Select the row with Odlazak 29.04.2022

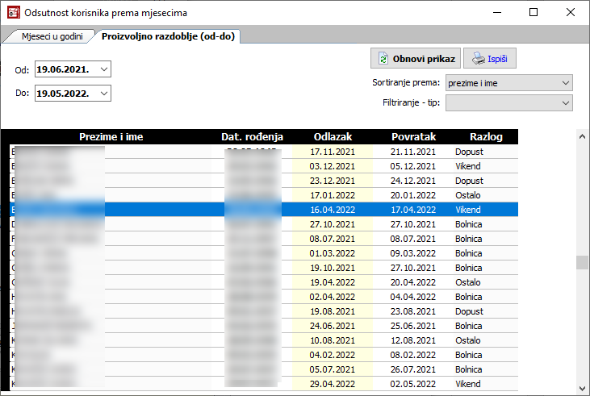pyautogui.click(x=332, y=384)
